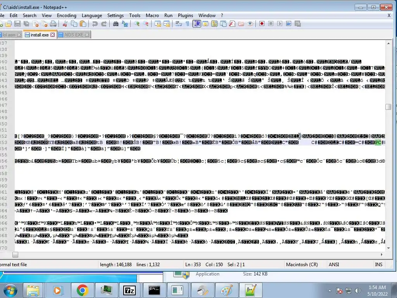
Task: Close the AIDS EXE tab
Action: click(87, 35)
